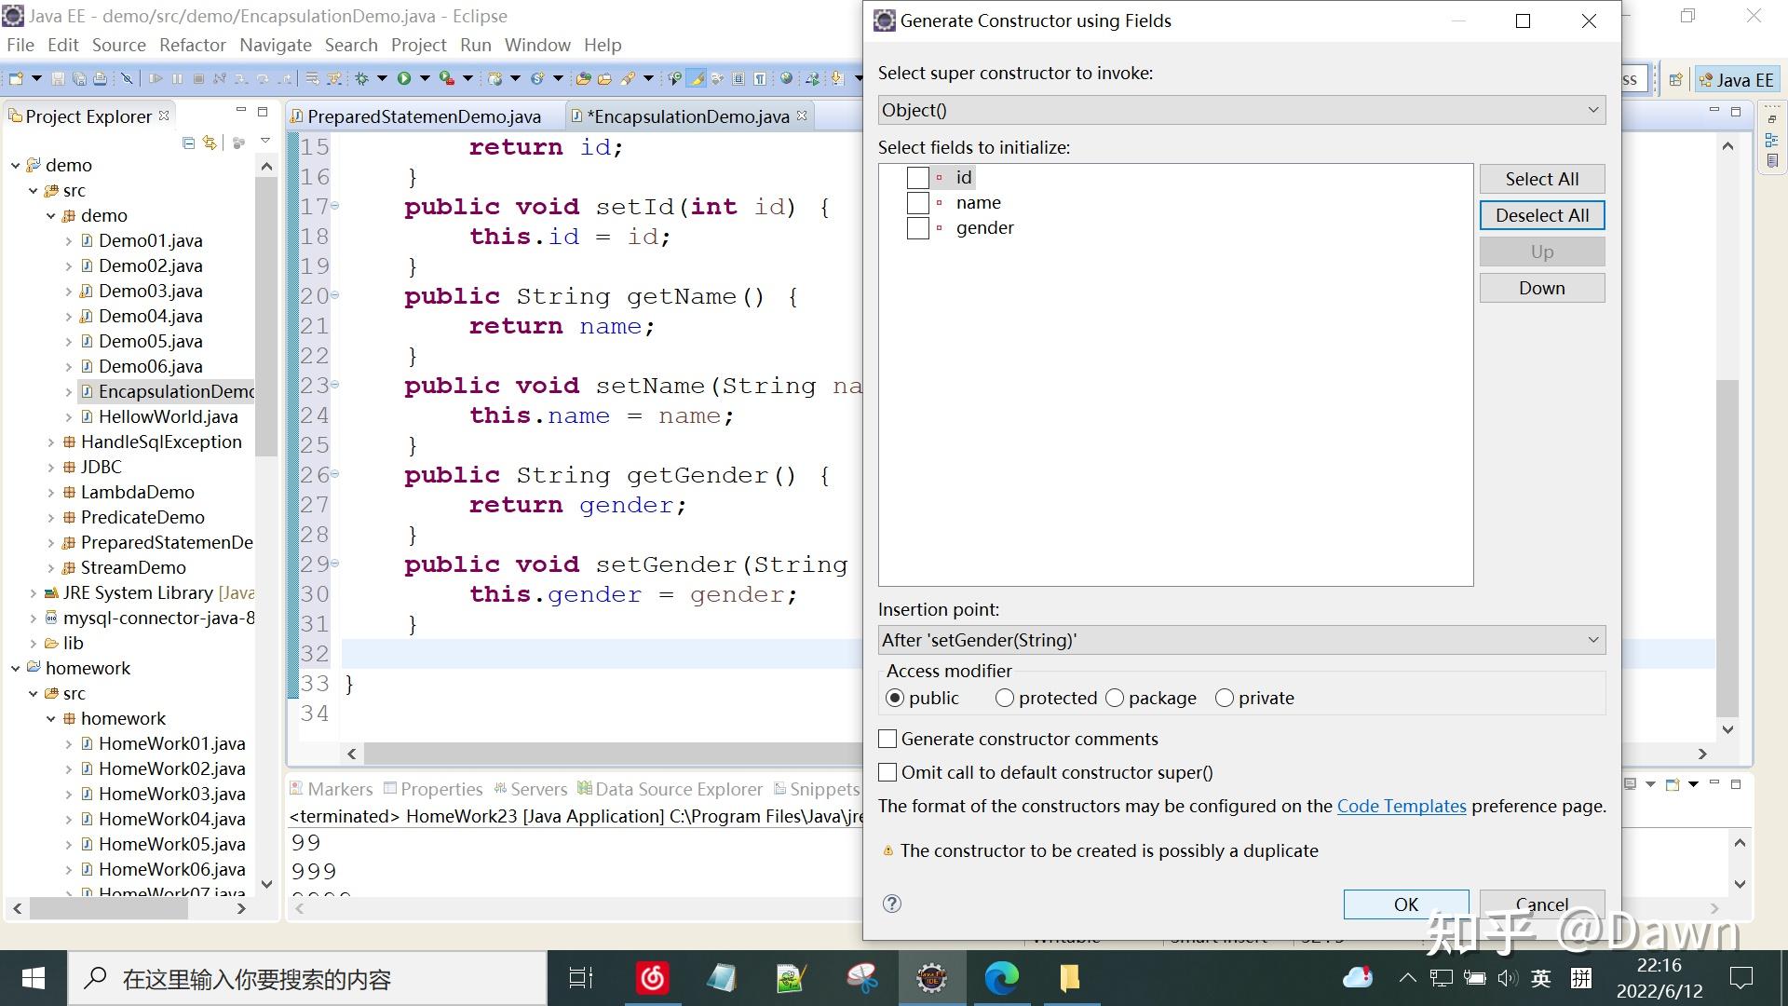1788x1006 pixels.
Task: Click the Deselect All button
Action: pos(1542,215)
